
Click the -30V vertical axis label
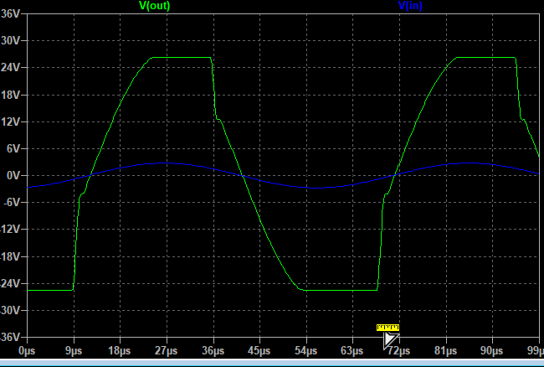10,310
